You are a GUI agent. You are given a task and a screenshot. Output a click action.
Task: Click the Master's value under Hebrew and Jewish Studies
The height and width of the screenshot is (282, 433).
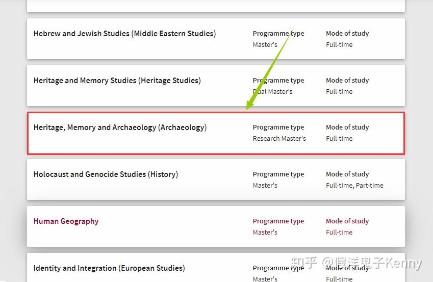coord(265,45)
